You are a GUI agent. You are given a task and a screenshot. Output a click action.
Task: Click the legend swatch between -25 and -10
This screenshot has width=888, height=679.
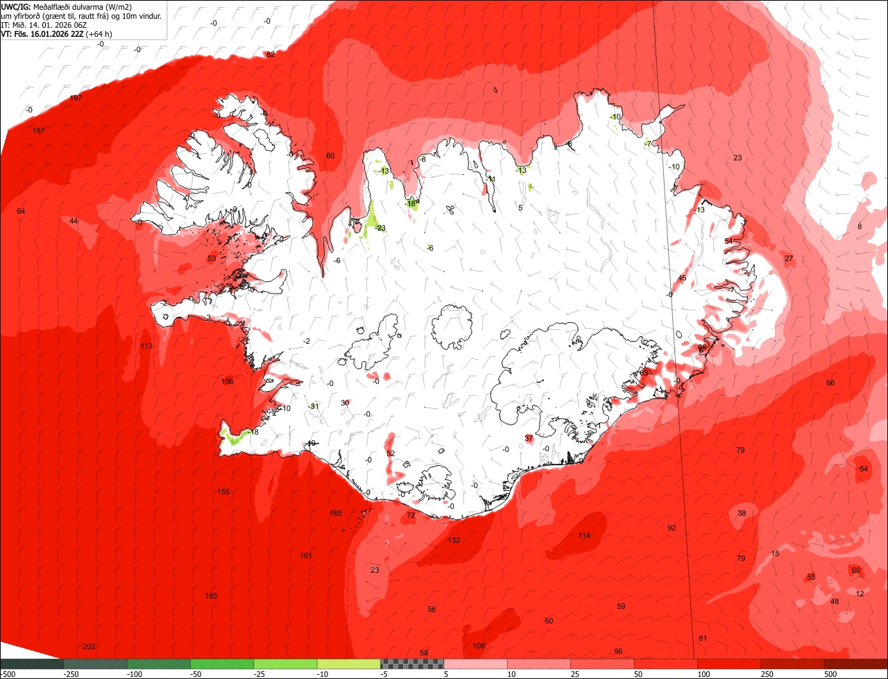point(285,664)
